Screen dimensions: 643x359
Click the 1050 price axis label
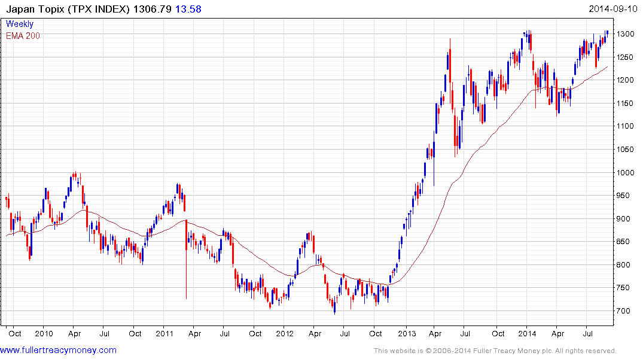(626, 150)
